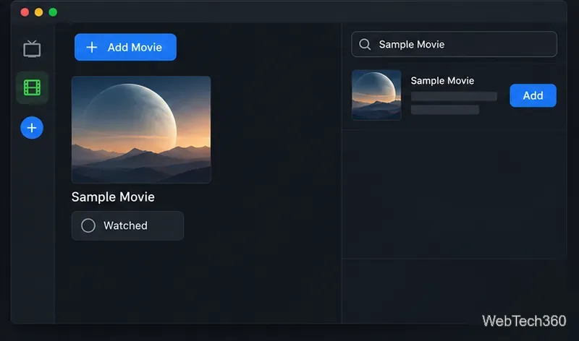Click the Add button in search result

tap(533, 95)
